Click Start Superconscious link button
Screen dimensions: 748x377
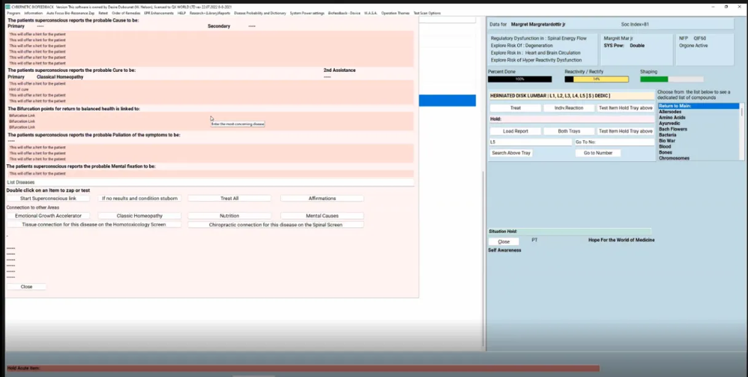[x=48, y=199]
